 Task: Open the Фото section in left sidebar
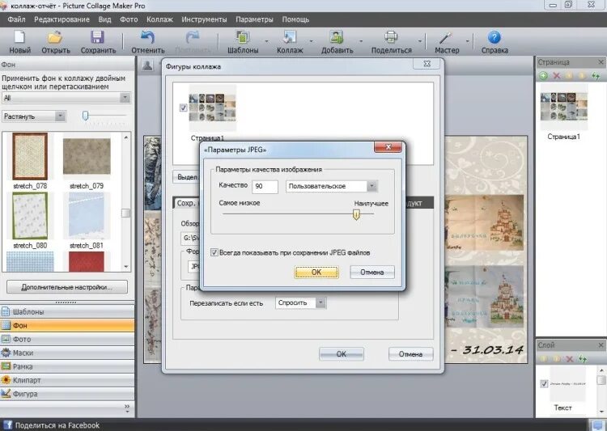[67, 339]
